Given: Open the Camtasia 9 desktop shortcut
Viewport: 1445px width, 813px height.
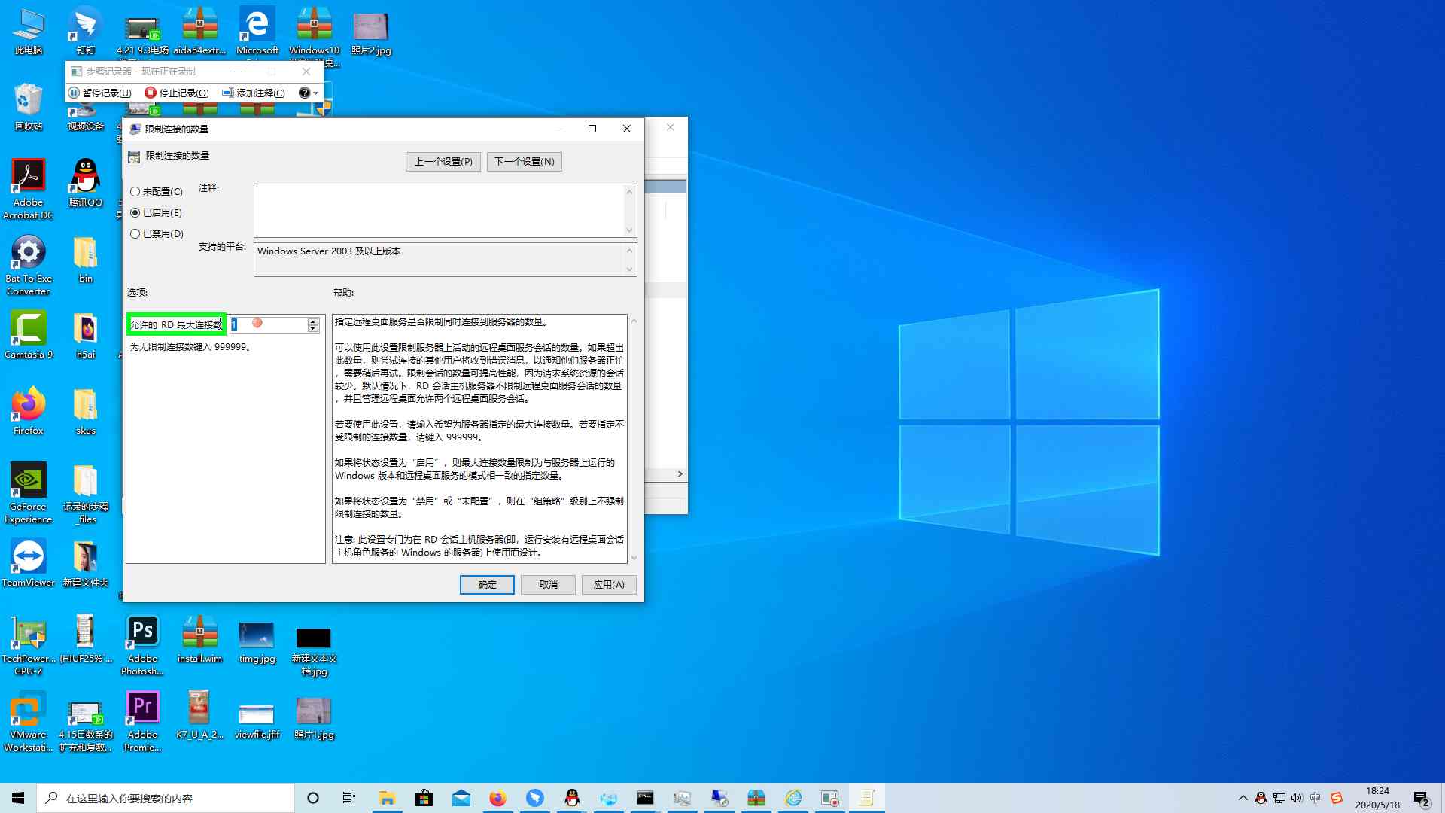Looking at the screenshot, I should pos(29,335).
